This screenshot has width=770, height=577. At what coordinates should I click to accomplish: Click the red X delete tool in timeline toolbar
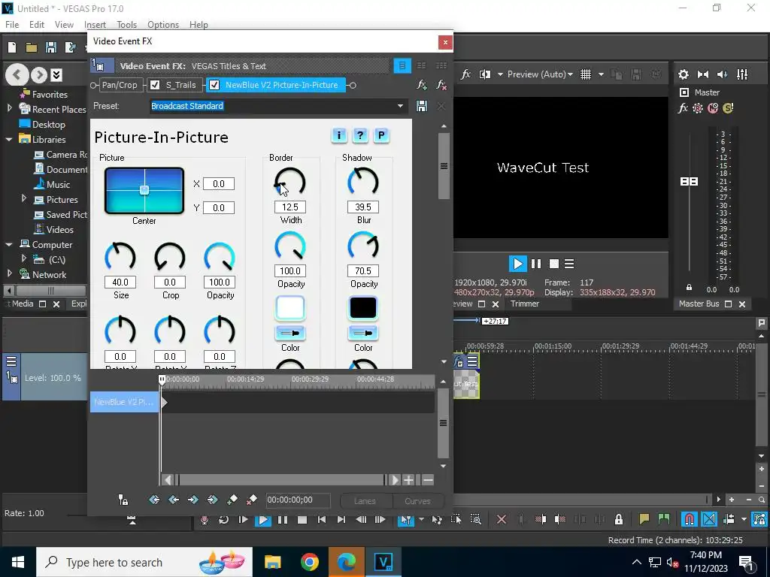coord(502,520)
